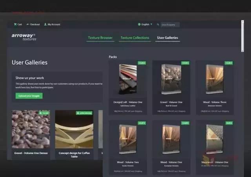Click the Show us your work heading
Viewport: 251px width, 177px height.
tap(30, 78)
